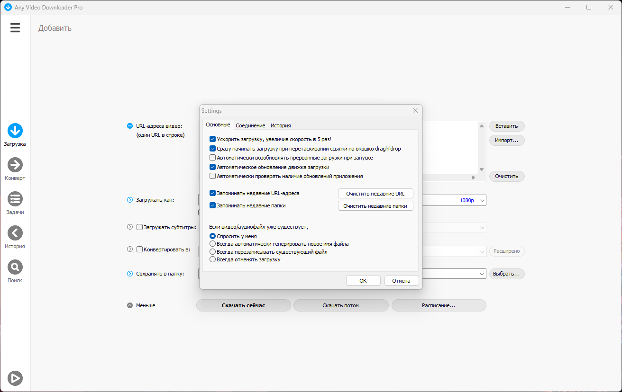The width and height of the screenshot is (622, 392).
Task: Toggle Ускорить загрузку speed boost checkbox
Action: tap(212, 139)
